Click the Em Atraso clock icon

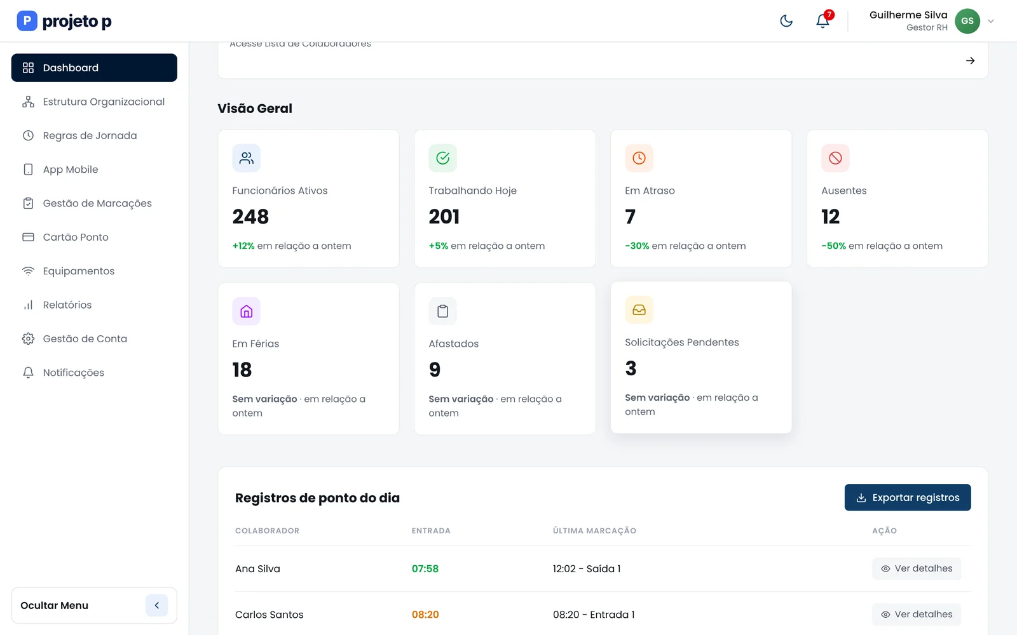(x=639, y=158)
